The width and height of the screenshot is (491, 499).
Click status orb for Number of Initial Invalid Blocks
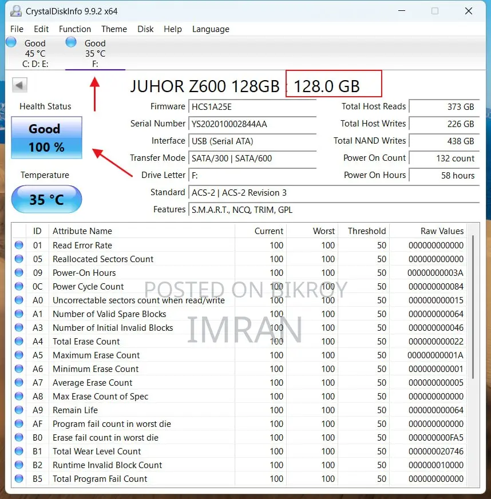[19, 327]
